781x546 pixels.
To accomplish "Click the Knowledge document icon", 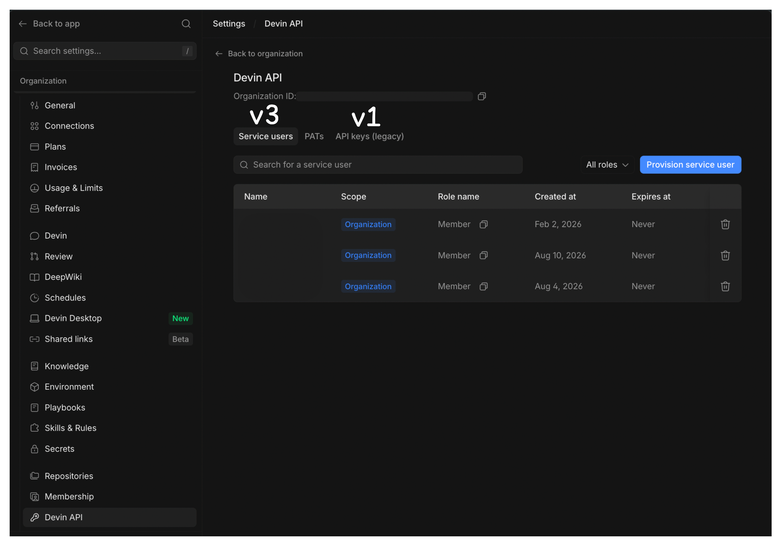I will pos(34,366).
